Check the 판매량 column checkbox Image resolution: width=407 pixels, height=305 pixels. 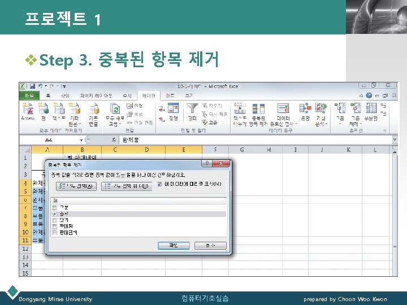tap(54, 226)
